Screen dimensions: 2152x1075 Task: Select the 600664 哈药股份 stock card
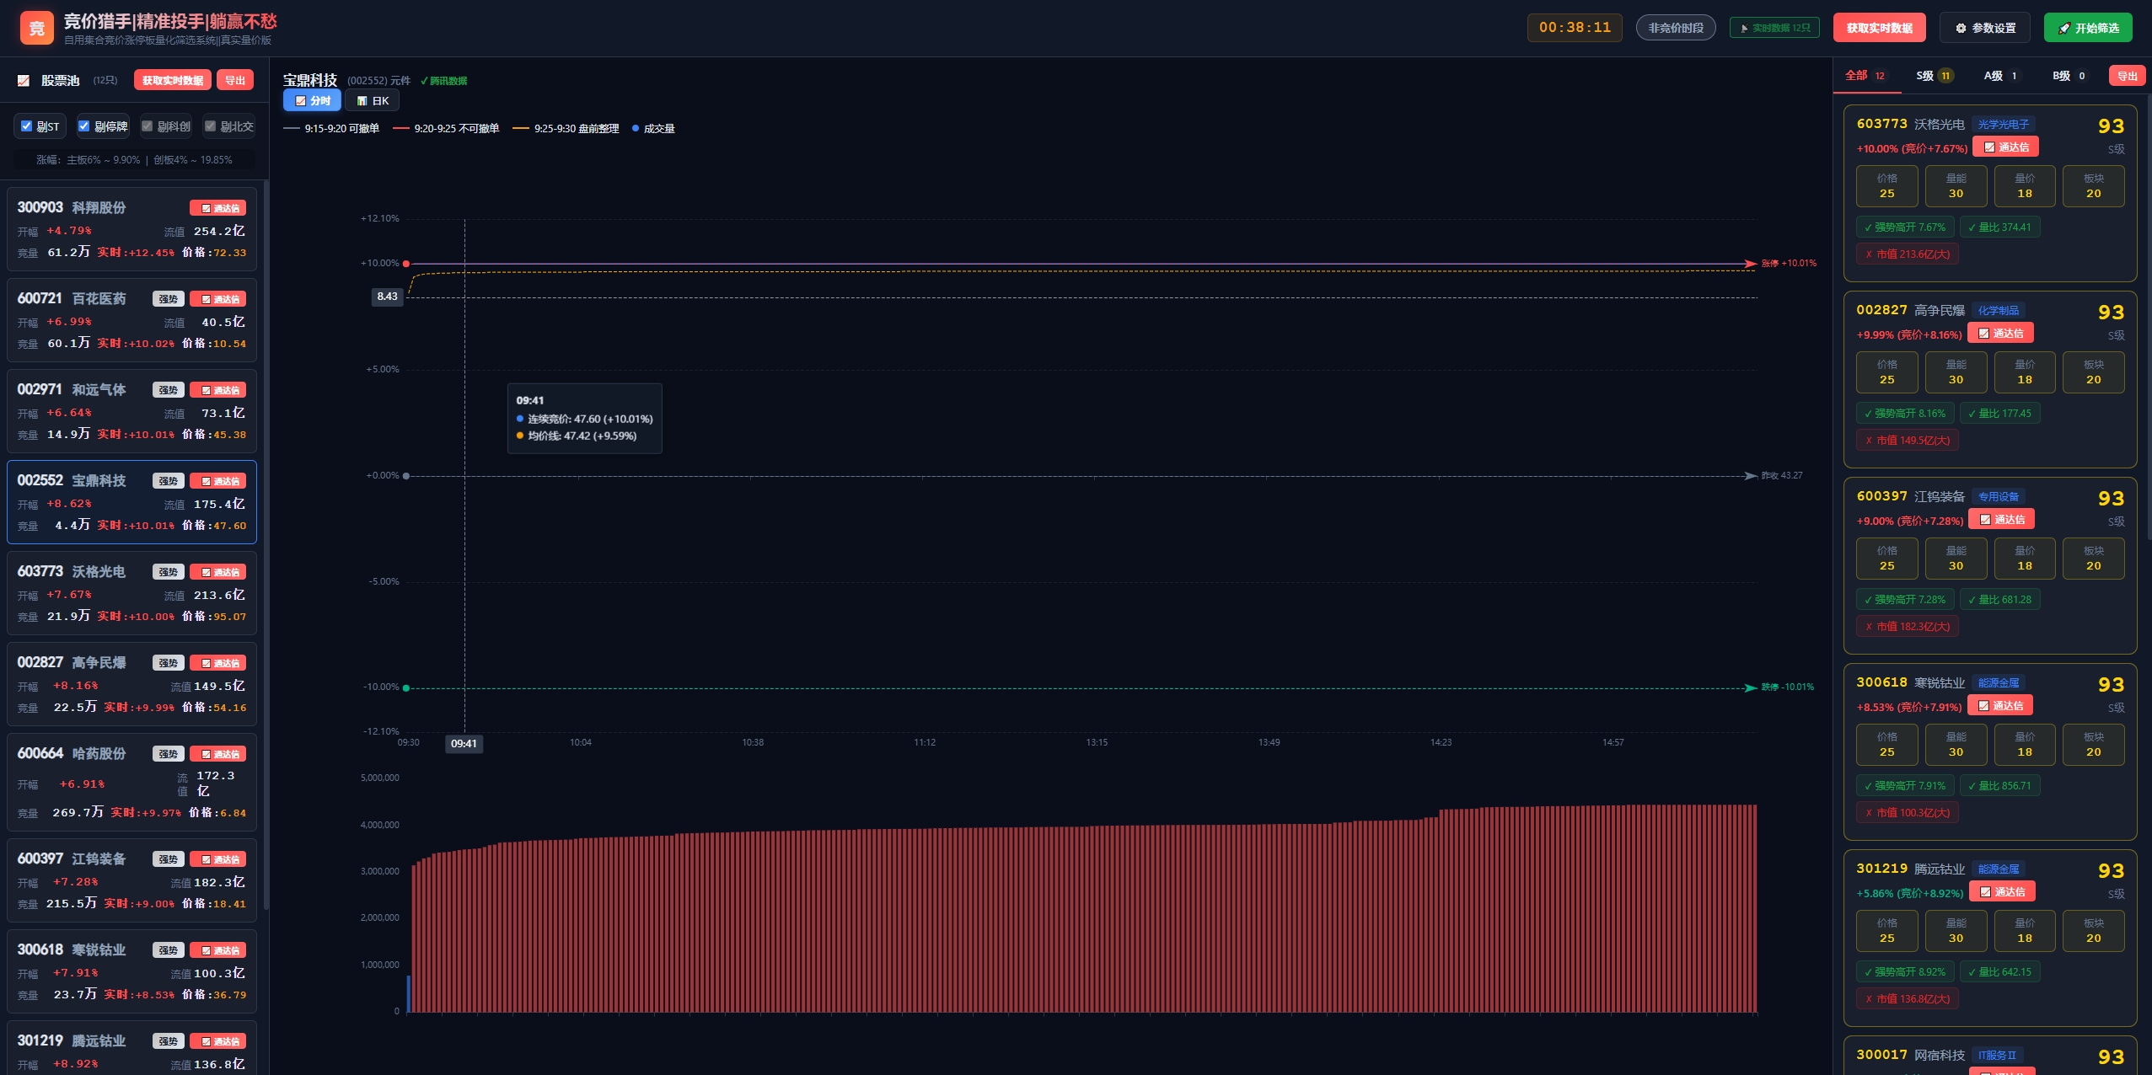click(x=131, y=783)
